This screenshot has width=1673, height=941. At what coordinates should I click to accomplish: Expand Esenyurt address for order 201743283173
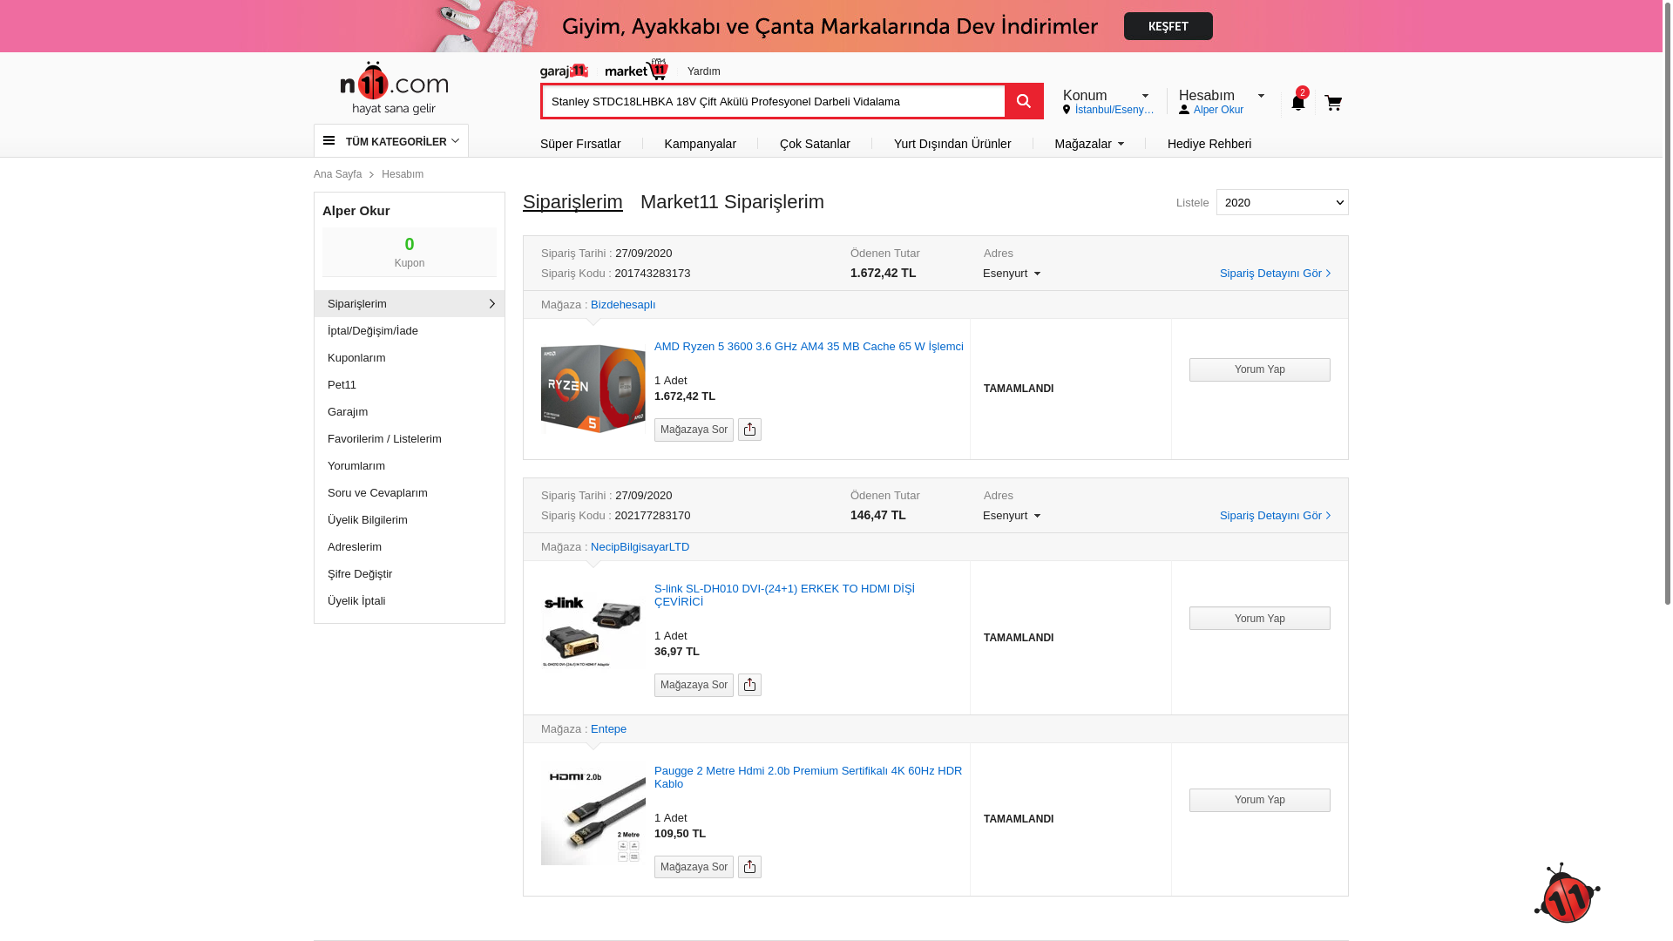[x=1012, y=274]
